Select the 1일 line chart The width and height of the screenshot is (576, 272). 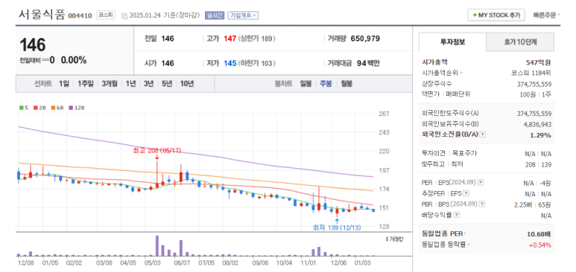(64, 83)
